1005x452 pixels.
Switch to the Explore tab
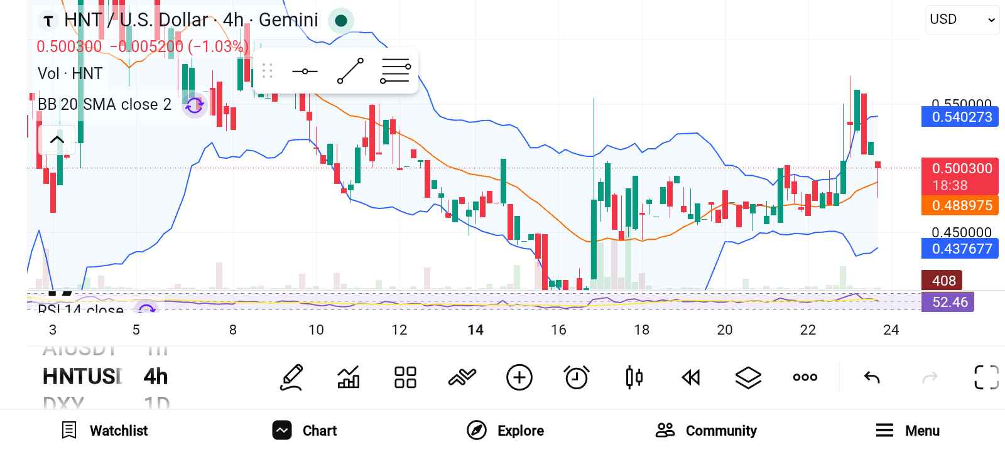(506, 431)
